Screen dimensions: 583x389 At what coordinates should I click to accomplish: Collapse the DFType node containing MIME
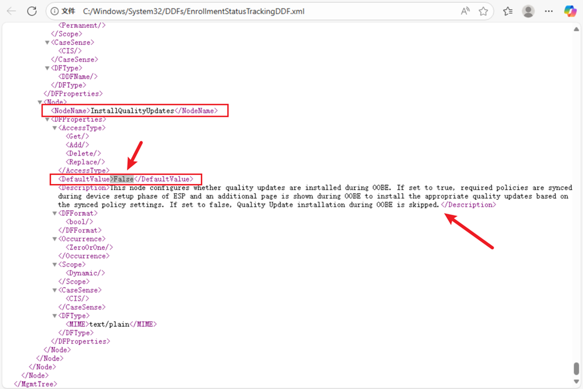coord(55,316)
